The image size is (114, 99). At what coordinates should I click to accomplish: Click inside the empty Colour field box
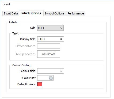click(51, 71)
